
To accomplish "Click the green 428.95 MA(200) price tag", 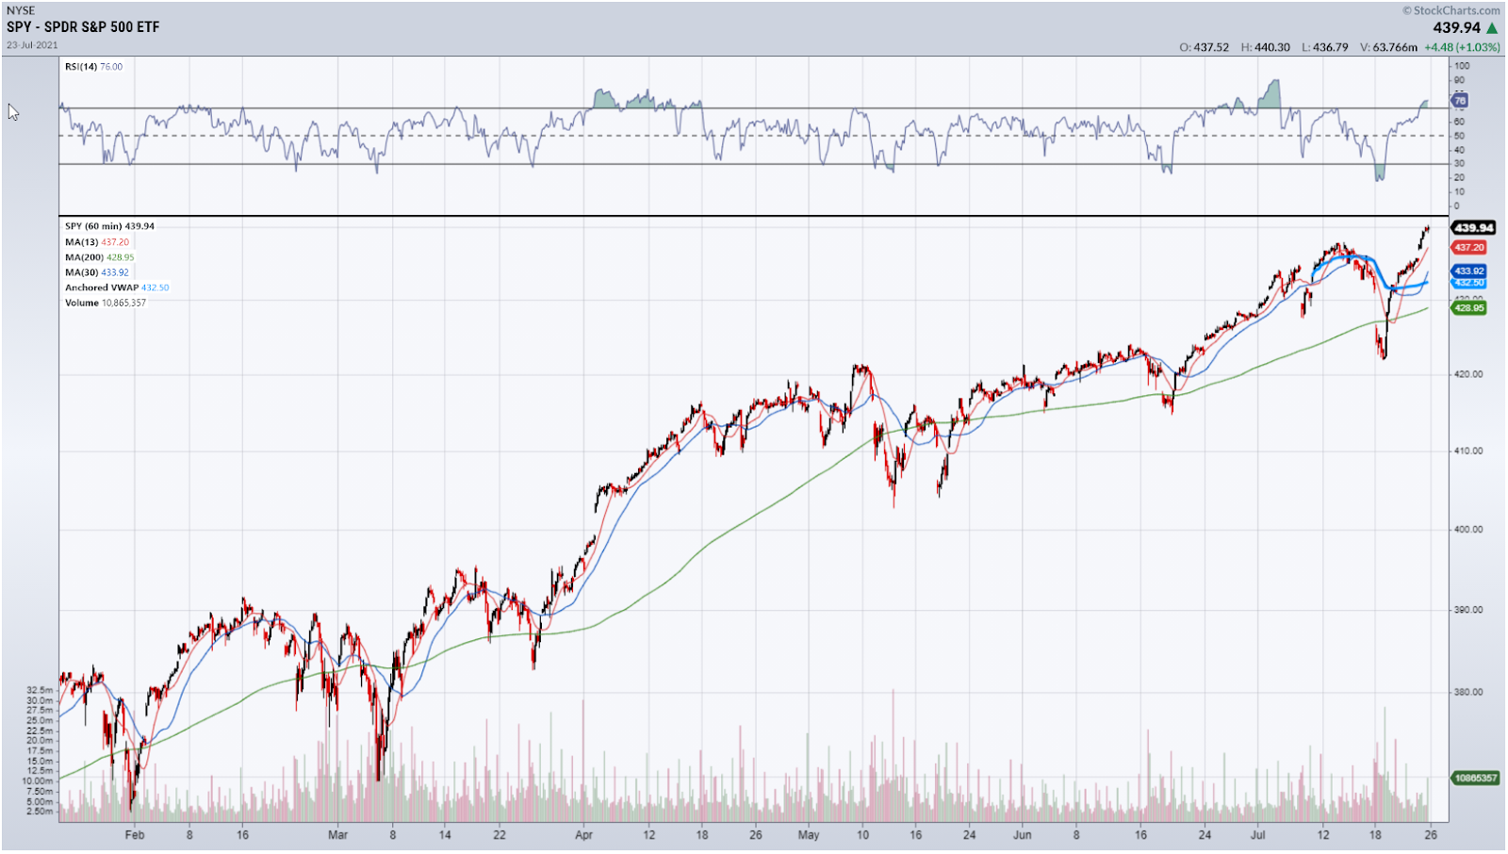I will 1469,308.
